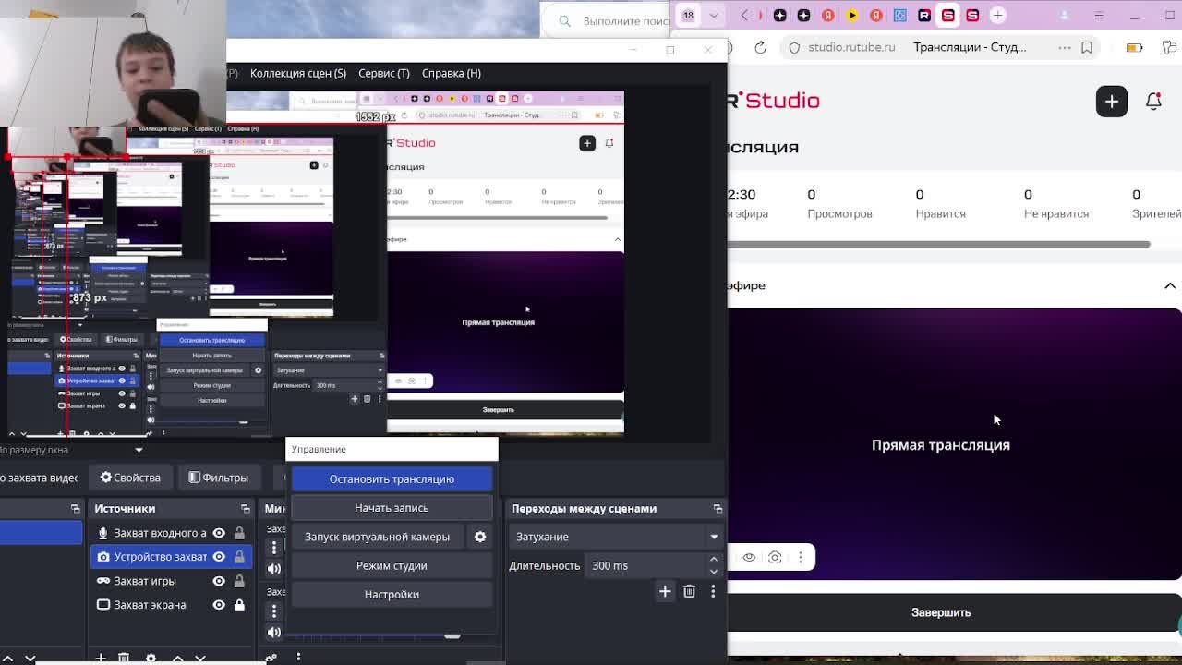Select the 'Устройство захват' source row
The height and width of the screenshot is (665, 1182).
pyautogui.click(x=171, y=557)
